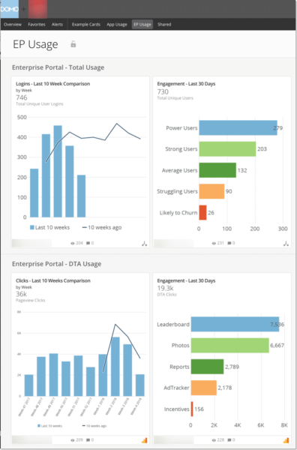Click the views eye icon showing 228
This screenshot has height=450, width=297.
214,439
